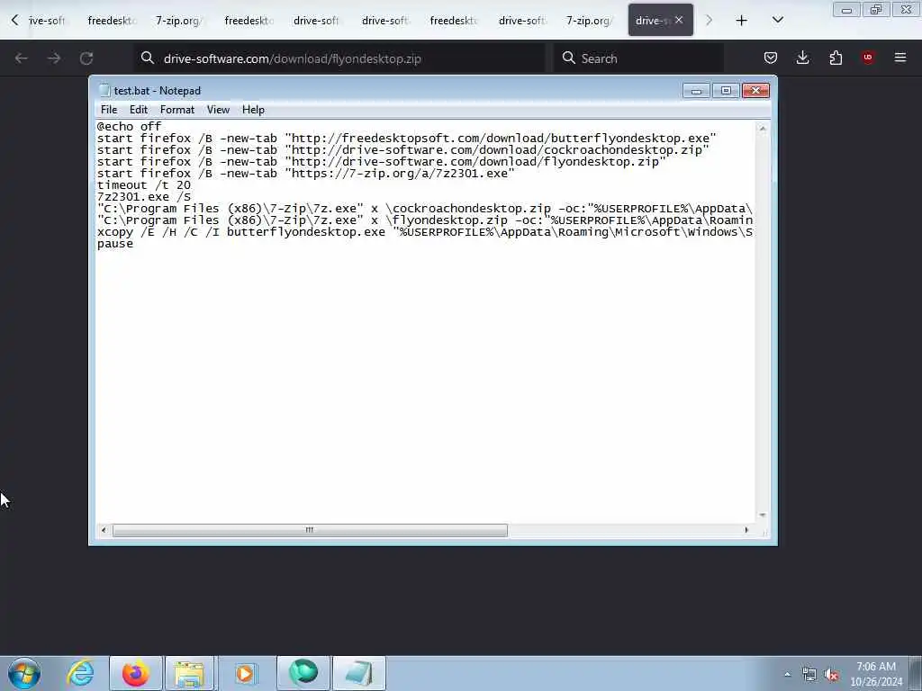Open the Notepad View menu
The width and height of the screenshot is (922, 691).
click(x=218, y=110)
